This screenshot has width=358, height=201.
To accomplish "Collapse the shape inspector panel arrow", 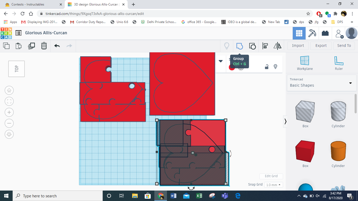I will (221, 61).
